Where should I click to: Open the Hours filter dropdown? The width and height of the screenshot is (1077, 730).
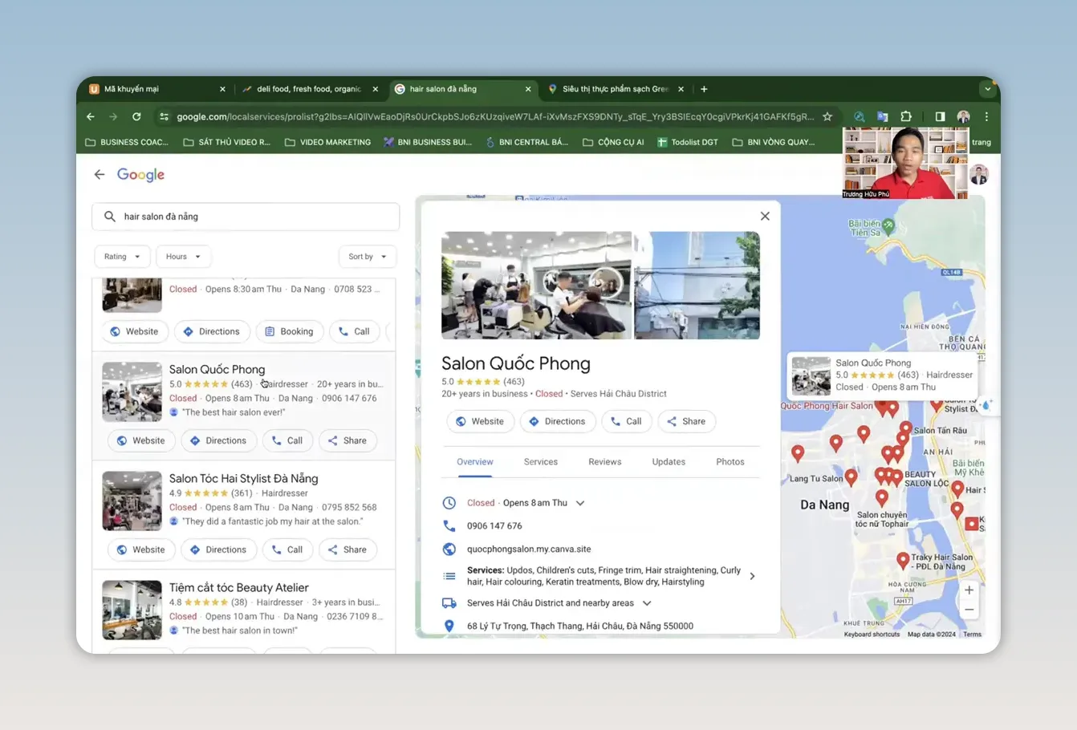coord(183,257)
